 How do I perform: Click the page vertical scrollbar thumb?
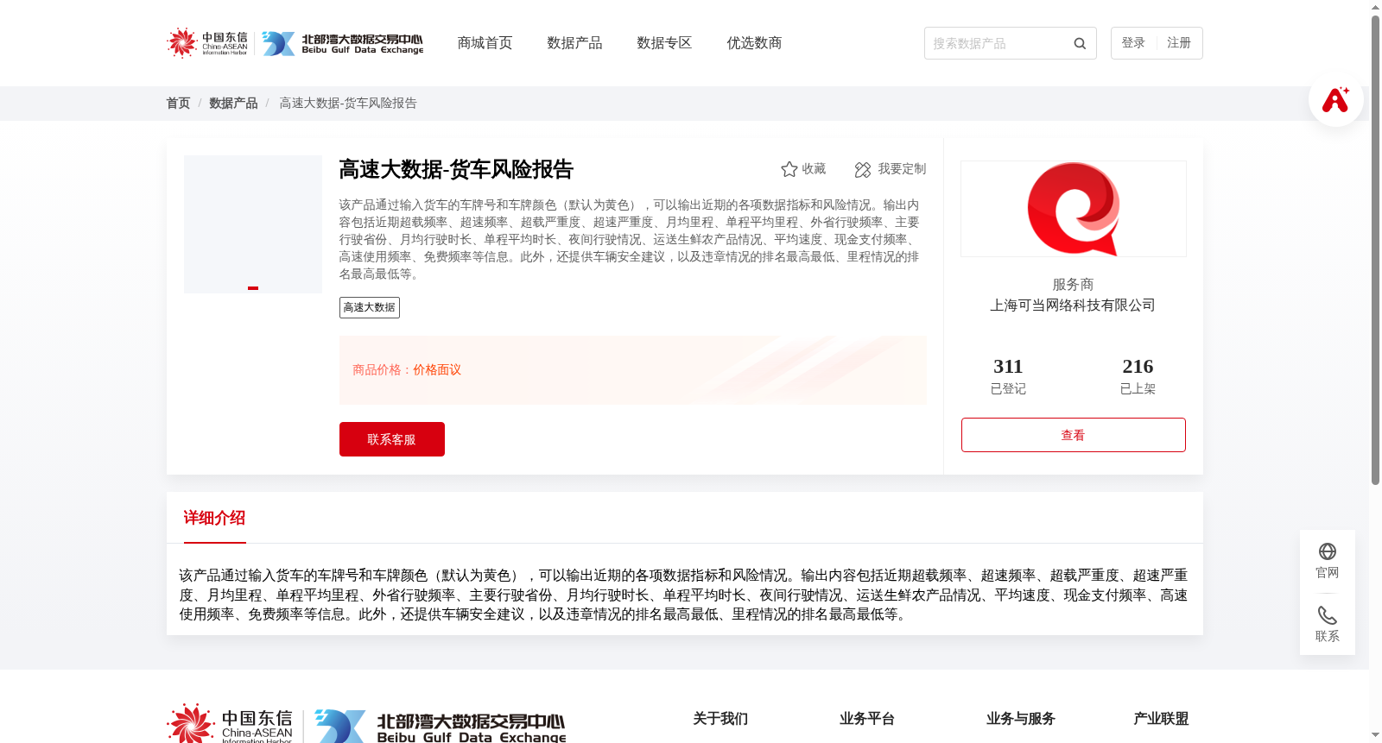[x=1375, y=250]
